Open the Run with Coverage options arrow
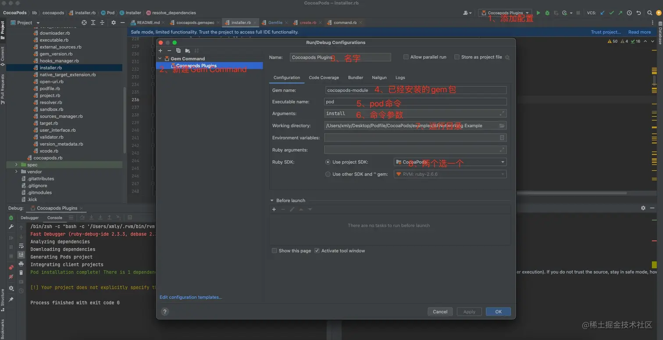This screenshot has height=340, width=663. pos(571,13)
